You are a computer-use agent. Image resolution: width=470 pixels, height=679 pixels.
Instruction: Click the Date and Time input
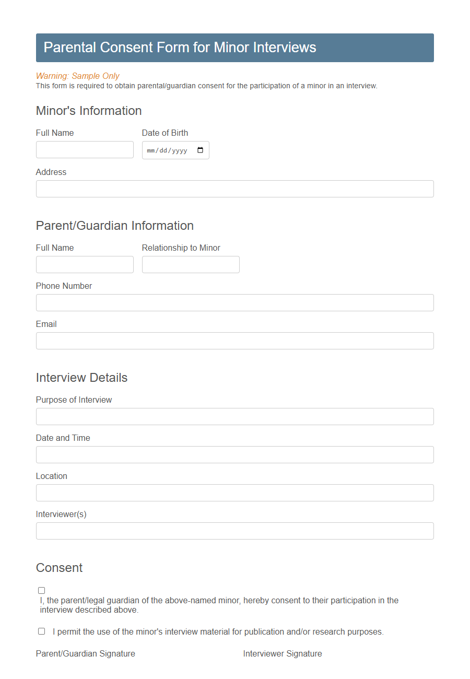click(x=234, y=454)
